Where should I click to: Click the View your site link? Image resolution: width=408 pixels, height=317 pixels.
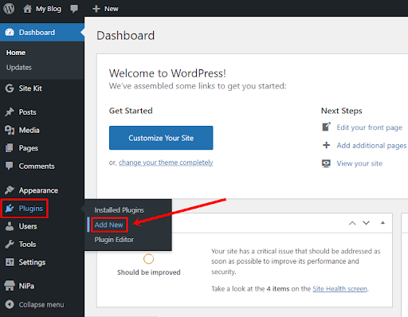[x=359, y=163]
